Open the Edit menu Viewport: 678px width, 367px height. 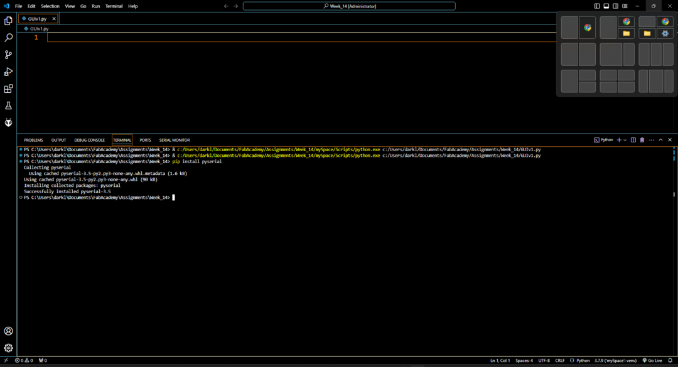(31, 6)
